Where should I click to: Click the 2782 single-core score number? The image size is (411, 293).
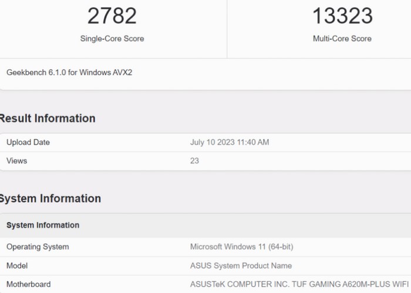click(112, 16)
